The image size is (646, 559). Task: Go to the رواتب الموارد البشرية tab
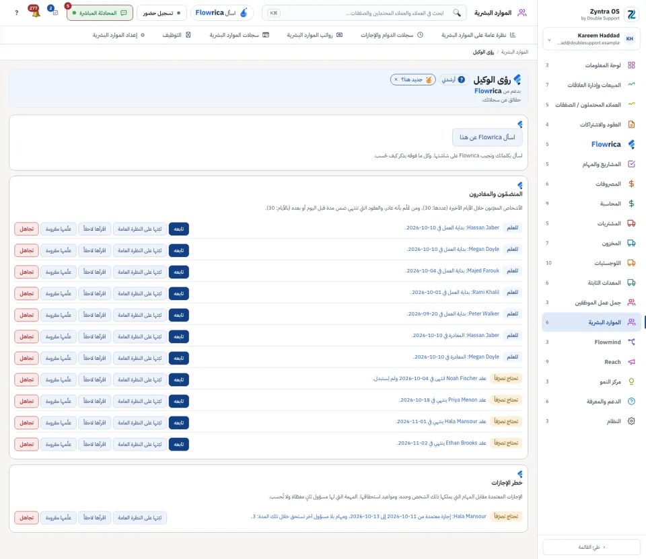tap(314, 35)
